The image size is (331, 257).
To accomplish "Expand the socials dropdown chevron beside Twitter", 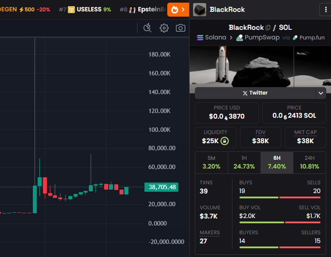I will (x=320, y=93).
